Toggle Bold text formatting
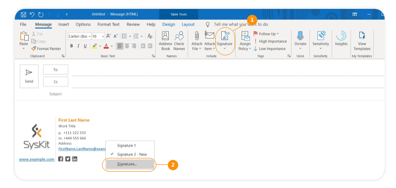The height and width of the screenshot is (188, 396). (x=71, y=46)
